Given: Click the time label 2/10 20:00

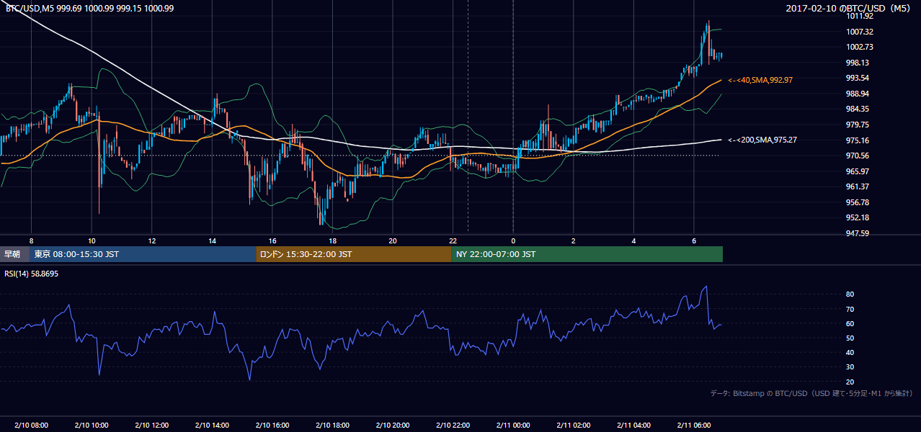Looking at the screenshot, I should [393, 426].
